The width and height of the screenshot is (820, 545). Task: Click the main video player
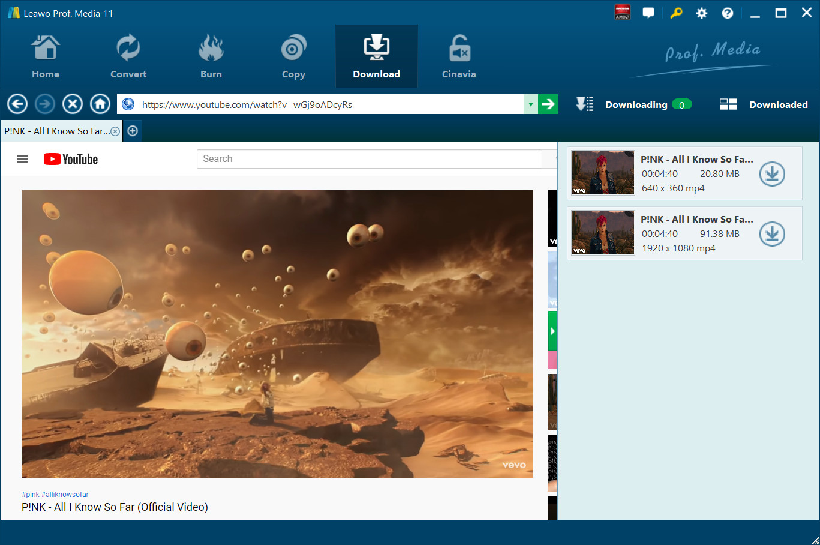(277, 334)
